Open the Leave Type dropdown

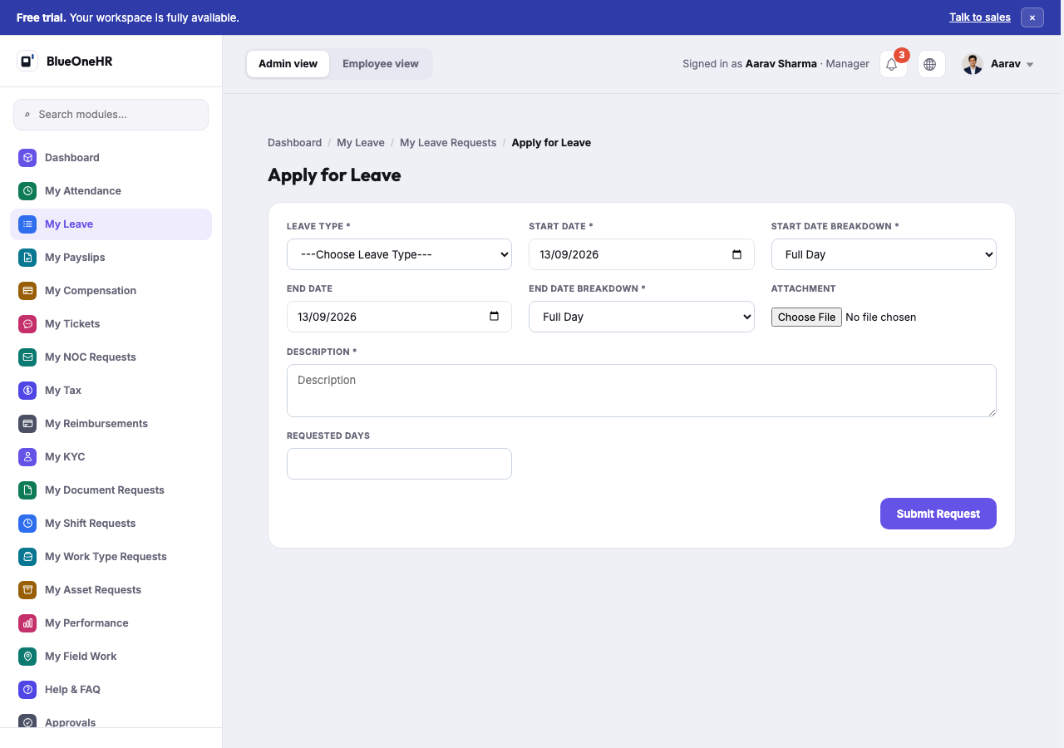coord(399,254)
